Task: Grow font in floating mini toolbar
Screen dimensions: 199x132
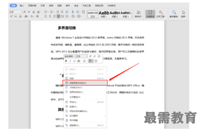Action: [90, 56]
